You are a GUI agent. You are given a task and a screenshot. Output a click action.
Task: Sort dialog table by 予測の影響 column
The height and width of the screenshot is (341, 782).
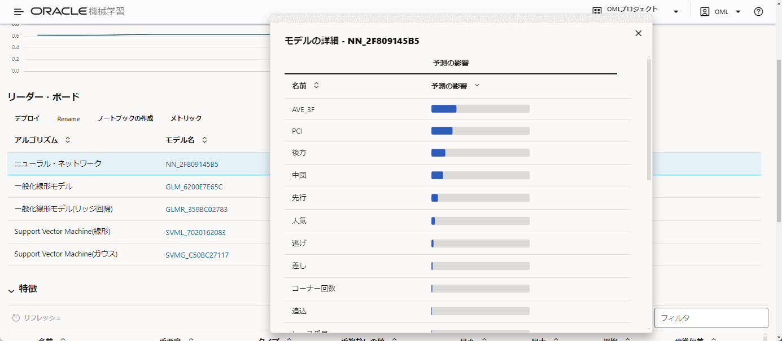[477, 86]
